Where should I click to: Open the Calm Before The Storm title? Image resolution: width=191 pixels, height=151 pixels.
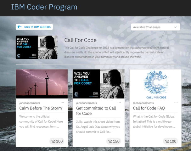point(41,108)
